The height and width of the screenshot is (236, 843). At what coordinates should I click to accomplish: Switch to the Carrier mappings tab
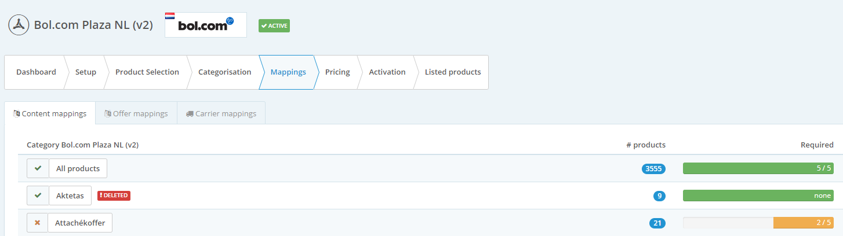221,113
